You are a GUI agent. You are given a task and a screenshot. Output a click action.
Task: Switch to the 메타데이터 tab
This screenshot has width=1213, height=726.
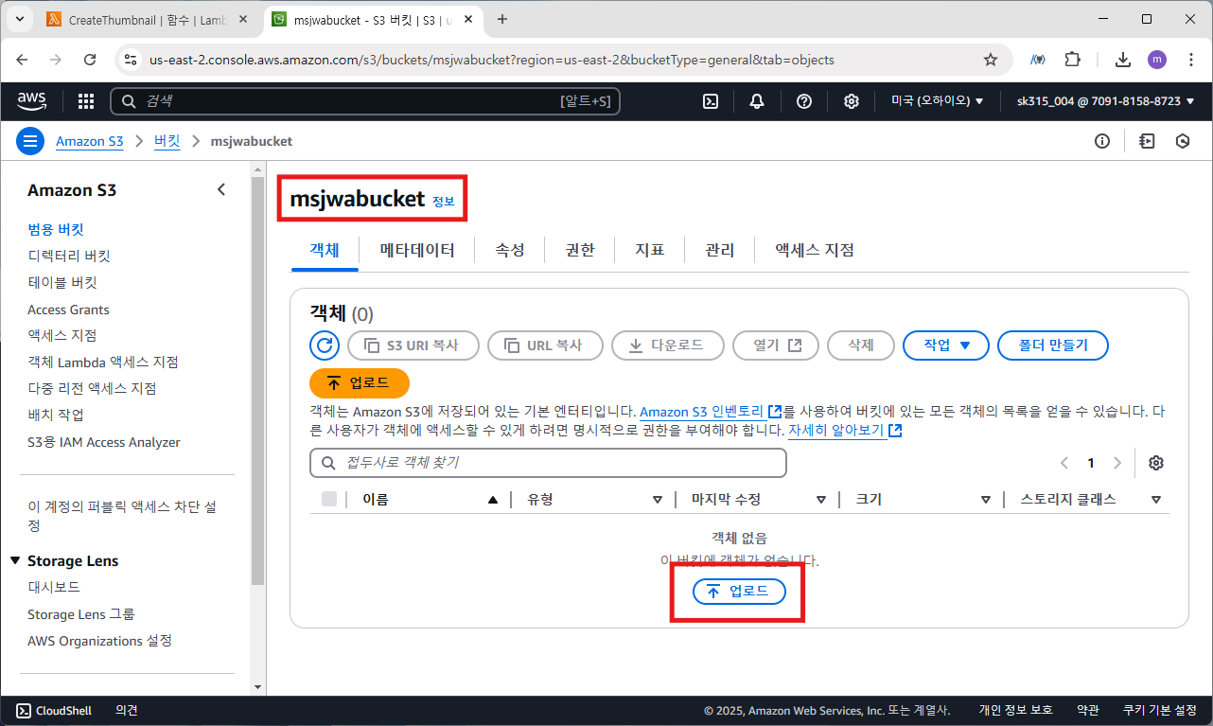417,250
